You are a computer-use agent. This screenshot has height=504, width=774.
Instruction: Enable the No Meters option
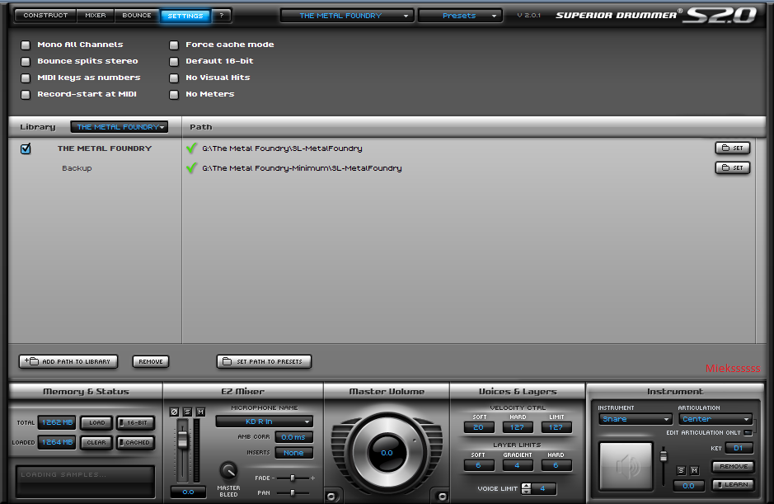(x=174, y=94)
